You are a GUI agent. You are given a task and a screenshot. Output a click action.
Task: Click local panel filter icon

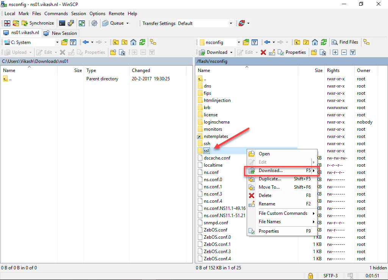[73, 42]
